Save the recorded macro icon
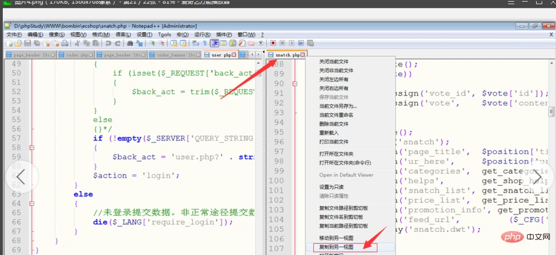Image resolution: width=556 pixels, height=255 pixels. point(310,43)
